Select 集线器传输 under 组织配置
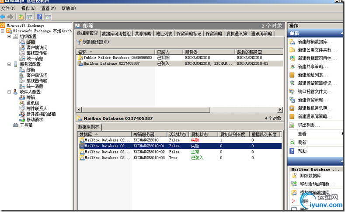This screenshot has width=345, height=212. click(x=37, y=53)
